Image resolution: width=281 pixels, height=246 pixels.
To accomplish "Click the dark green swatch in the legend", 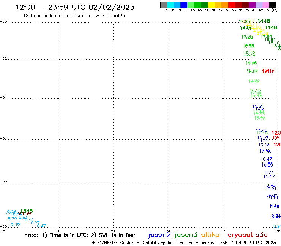I will tap(204, 5).
